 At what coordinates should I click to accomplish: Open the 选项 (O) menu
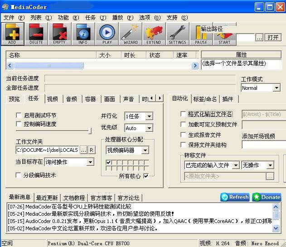pos(150,18)
